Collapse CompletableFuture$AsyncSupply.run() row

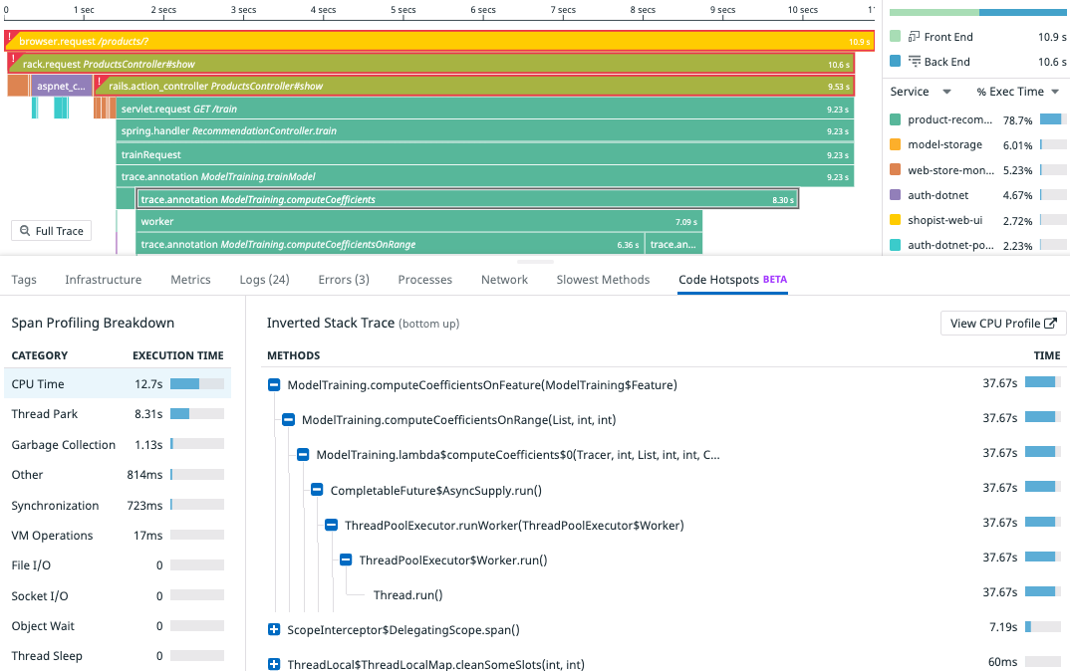click(317, 490)
